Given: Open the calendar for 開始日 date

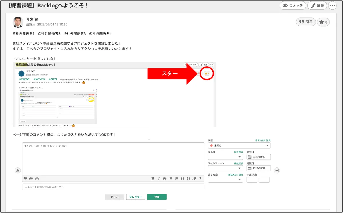Looking at the screenshot, I should point(250,157).
